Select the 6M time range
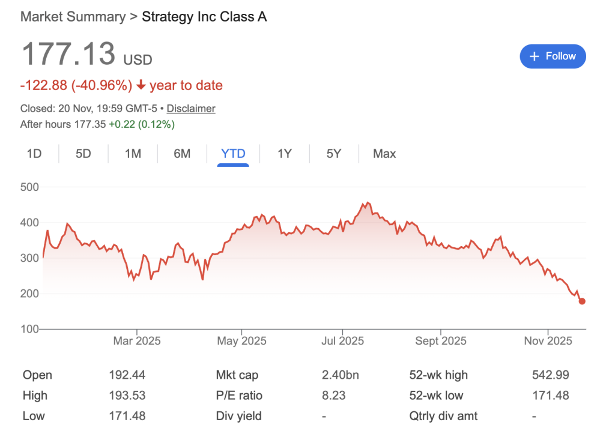This screenshot has width=615, height=437. coord(182,154)
